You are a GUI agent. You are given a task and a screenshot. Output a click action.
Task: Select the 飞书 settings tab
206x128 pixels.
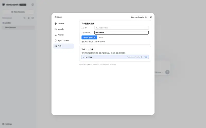pos(64,46)
